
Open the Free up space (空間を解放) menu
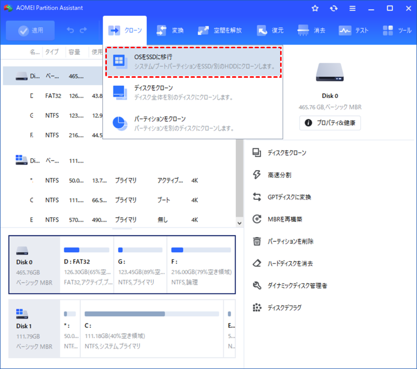click(220, 31)
